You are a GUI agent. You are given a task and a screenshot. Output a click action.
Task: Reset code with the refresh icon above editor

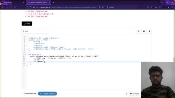(144, 31)
